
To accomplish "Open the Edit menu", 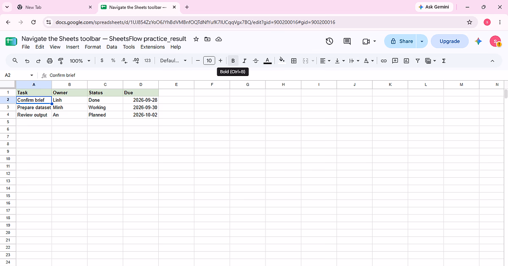I will (40, 47).
